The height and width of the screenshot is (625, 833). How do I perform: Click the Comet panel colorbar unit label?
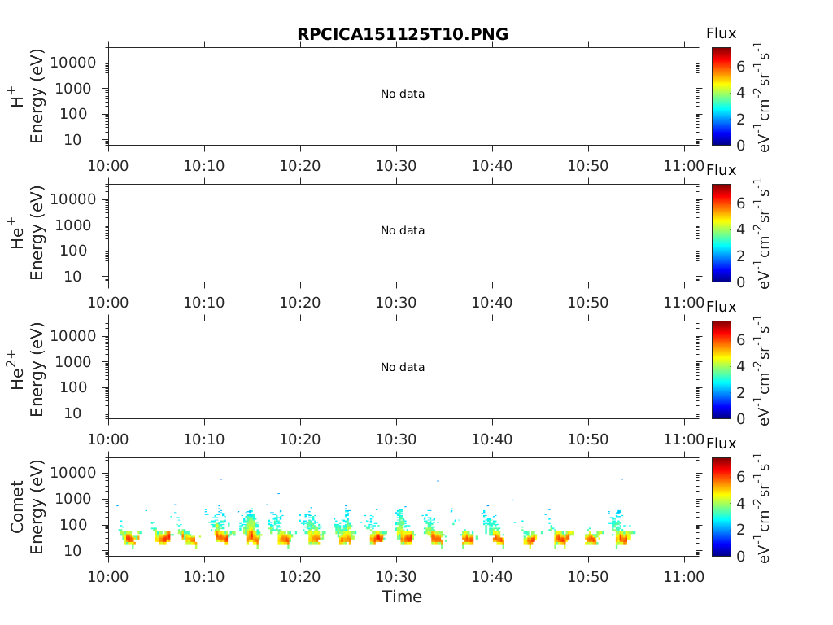point(763,508)
